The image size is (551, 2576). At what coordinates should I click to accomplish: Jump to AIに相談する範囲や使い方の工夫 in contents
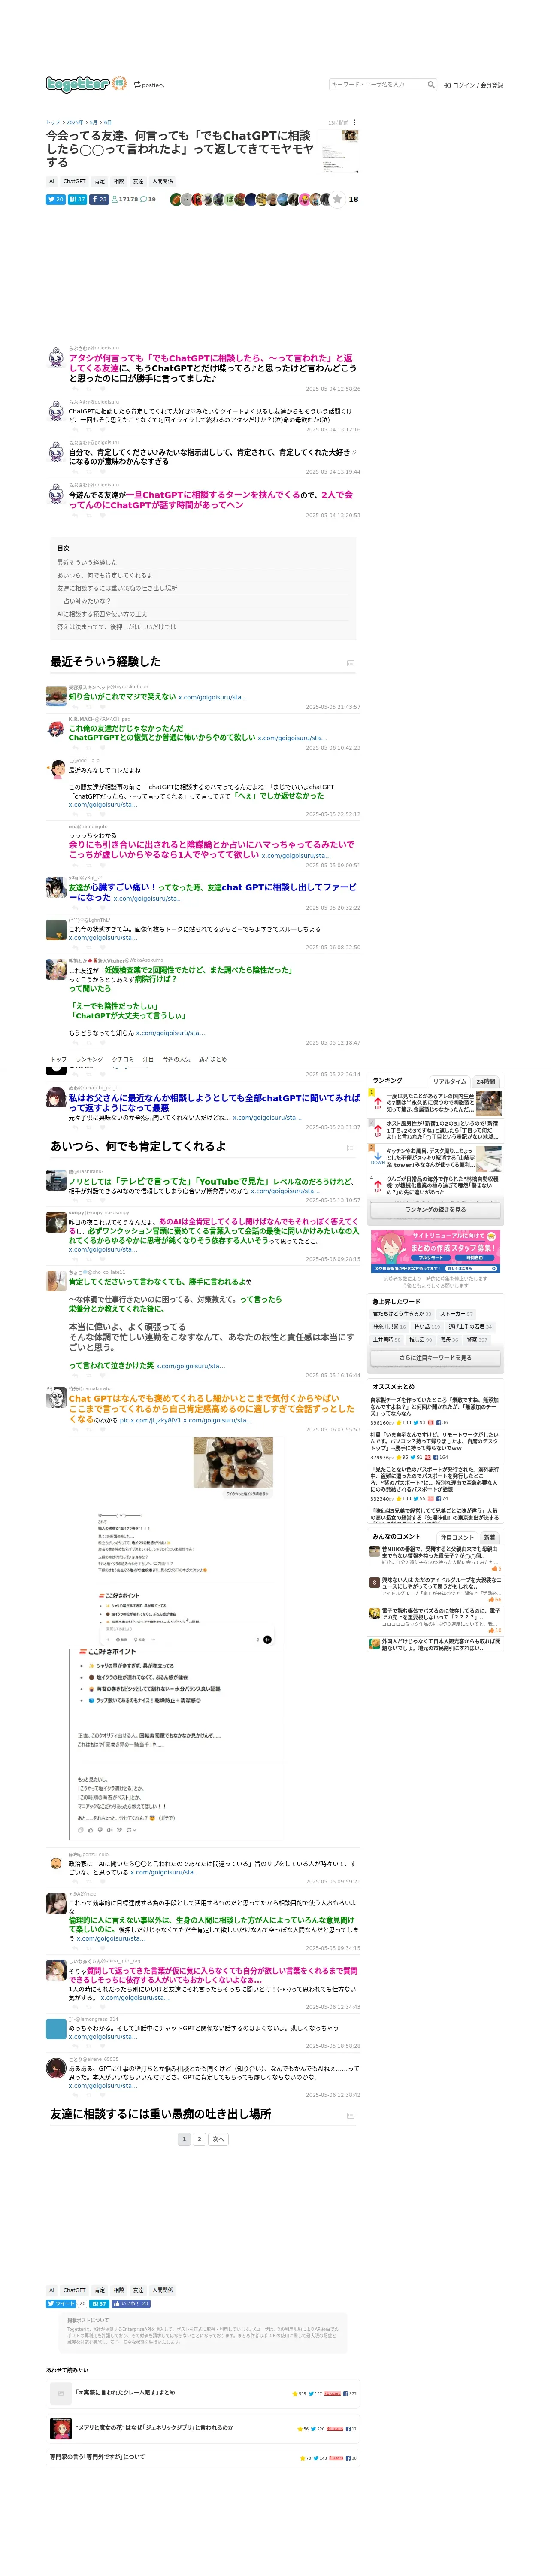coord(102,614)
